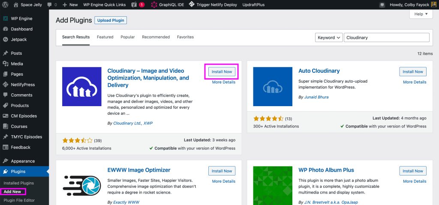Install the Cloudinary Image and Video plugin
This screenshot has height=205, width=439.
tap(222, 71)
